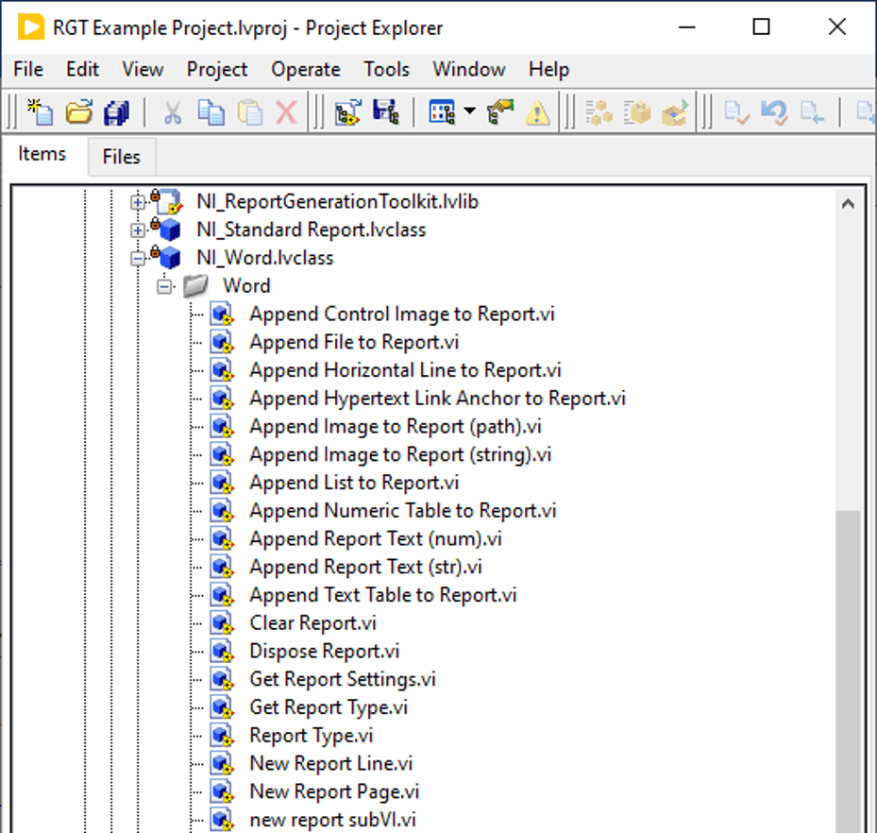Screen dimensions: 877x833
Task: Select Get Report Type.vi
Action: tap(329, 707)
